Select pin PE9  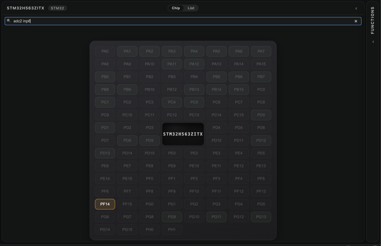tap(172, 166)
